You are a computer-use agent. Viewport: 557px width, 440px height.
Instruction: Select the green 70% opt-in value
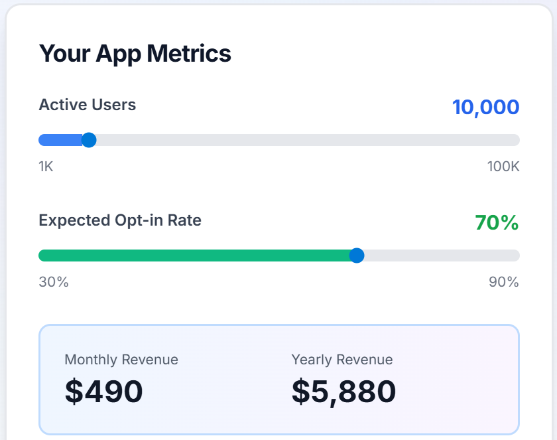497,222
